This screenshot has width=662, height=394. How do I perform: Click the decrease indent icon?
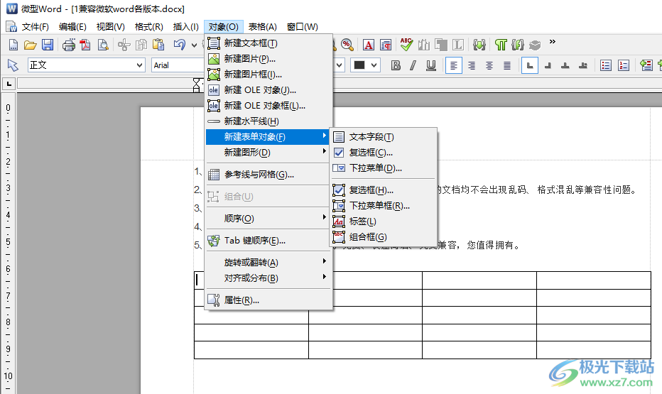tap(646, 65)
